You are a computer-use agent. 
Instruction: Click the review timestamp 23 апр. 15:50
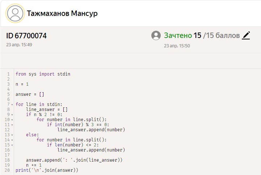tap(177, 46)
